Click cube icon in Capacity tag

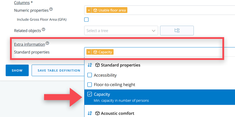click(x=95, y=52)
